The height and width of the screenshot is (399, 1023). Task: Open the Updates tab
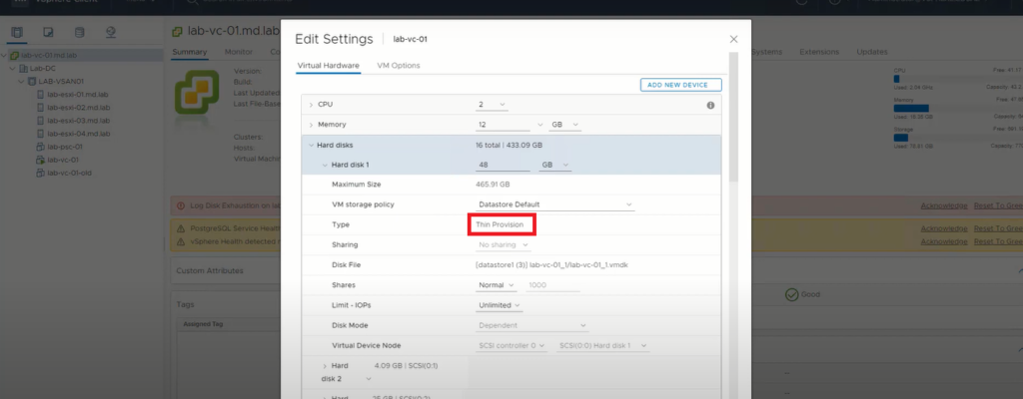(x=872, y=52)
